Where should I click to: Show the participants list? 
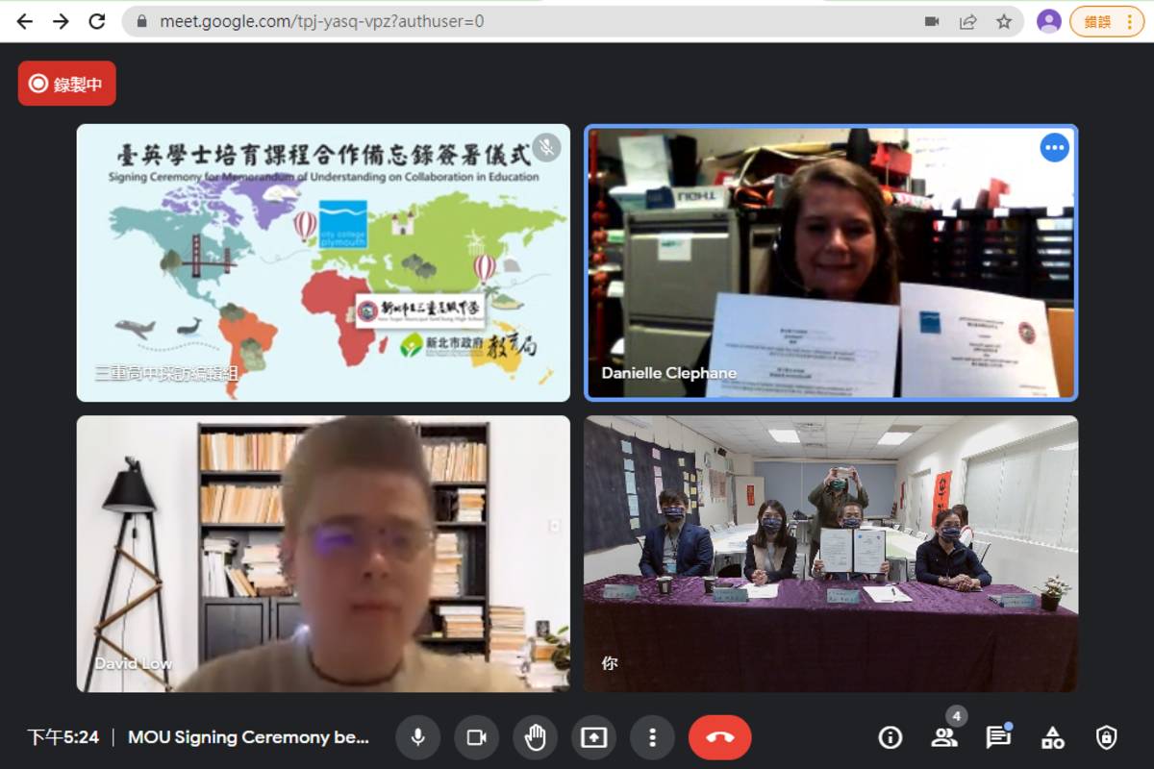(x=944, y=737)
